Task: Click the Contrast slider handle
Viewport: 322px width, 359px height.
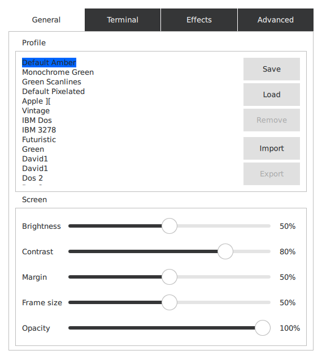Action: 225,251
